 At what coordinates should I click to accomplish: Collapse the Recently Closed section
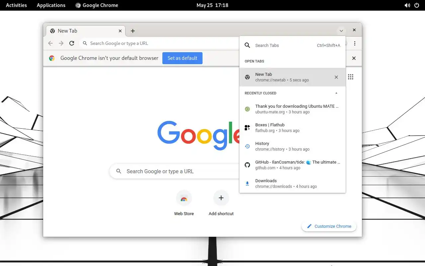pos(336,93)
